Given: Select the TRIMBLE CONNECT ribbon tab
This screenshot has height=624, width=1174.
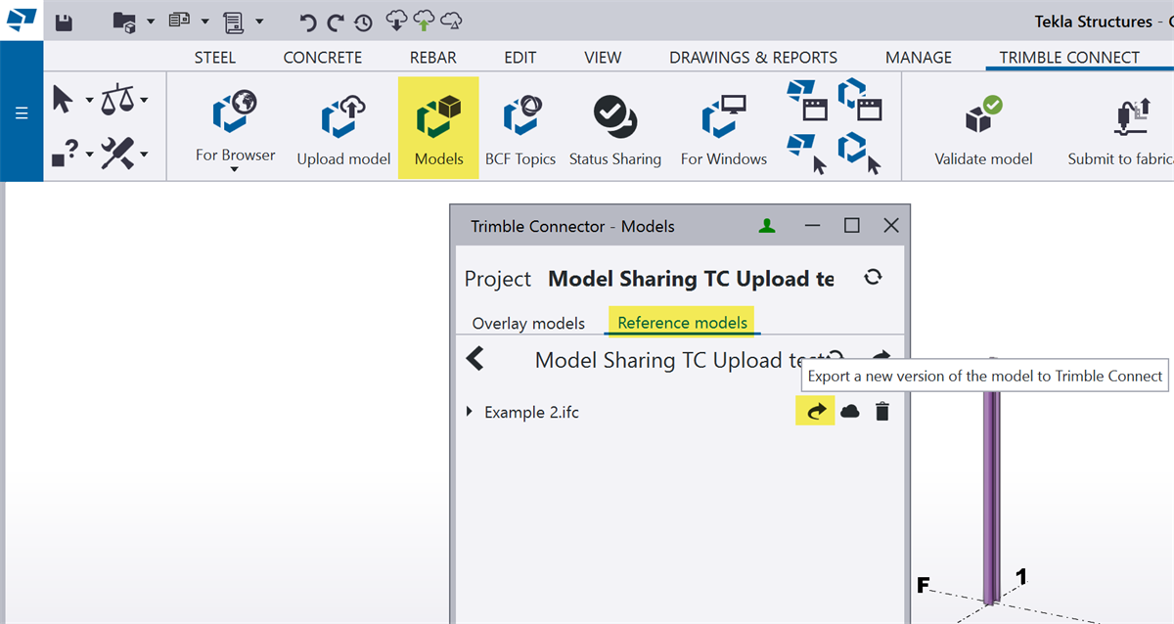Looking at the screenshot, I should coord(1069,58).
